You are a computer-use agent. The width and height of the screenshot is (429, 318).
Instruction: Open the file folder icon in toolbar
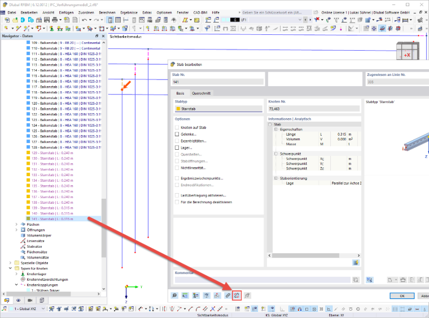15,20
